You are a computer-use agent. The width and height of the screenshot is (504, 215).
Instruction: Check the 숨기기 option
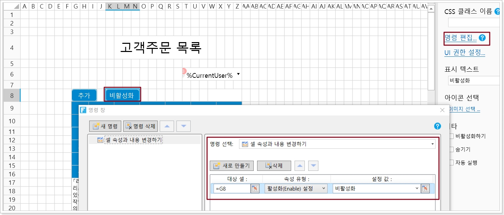click(451, 149)
